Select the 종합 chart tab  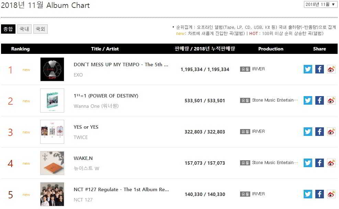click(x=8, y=29)
